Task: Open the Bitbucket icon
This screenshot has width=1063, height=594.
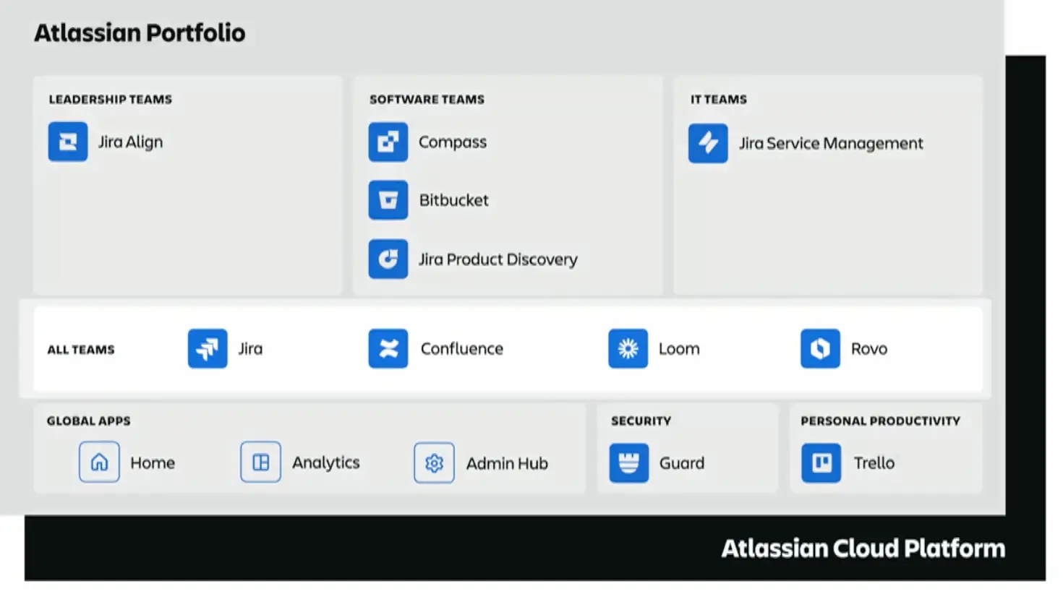Action: tap(388, 200)
